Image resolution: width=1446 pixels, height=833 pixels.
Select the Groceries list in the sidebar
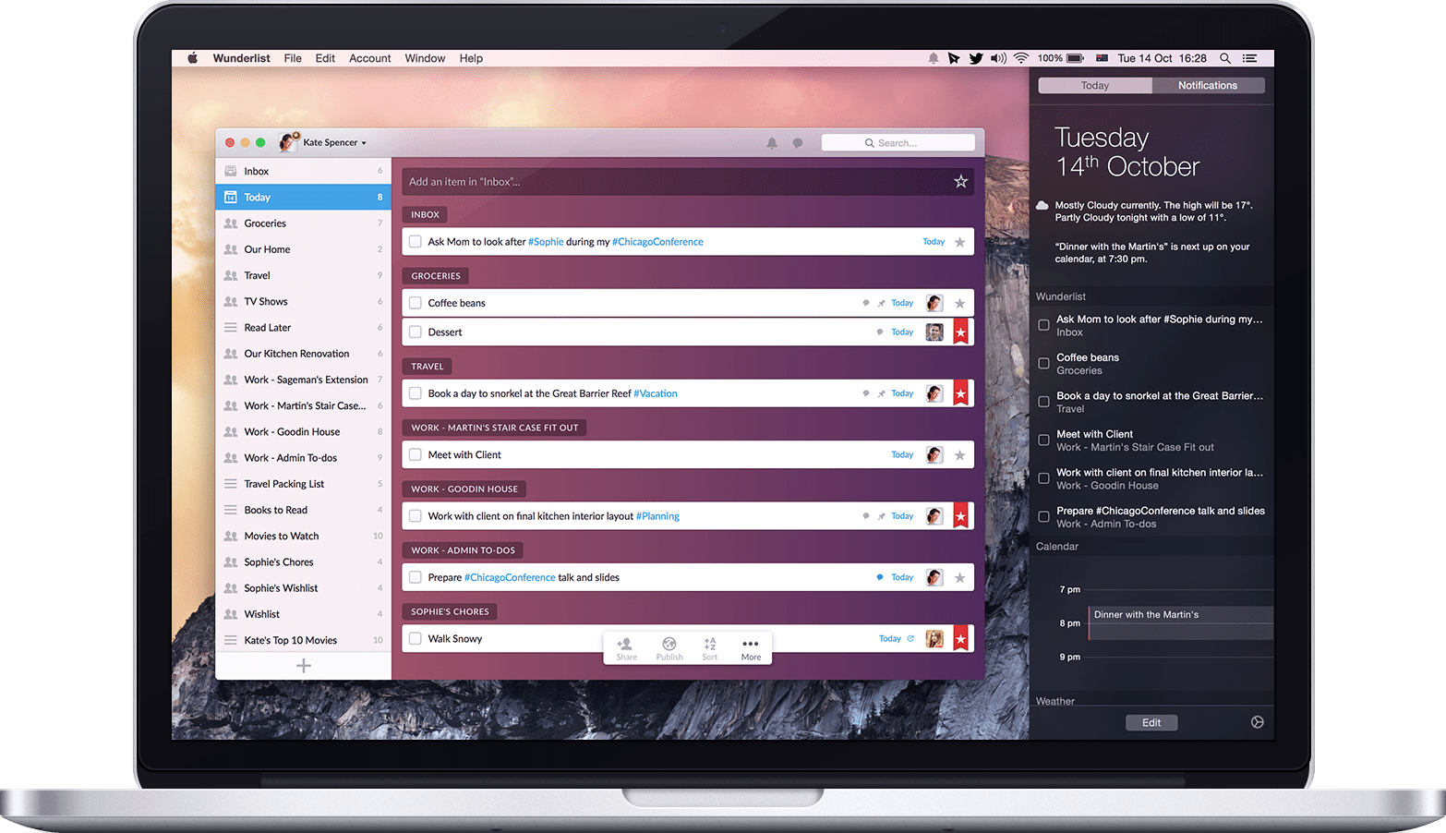(304, 223)
